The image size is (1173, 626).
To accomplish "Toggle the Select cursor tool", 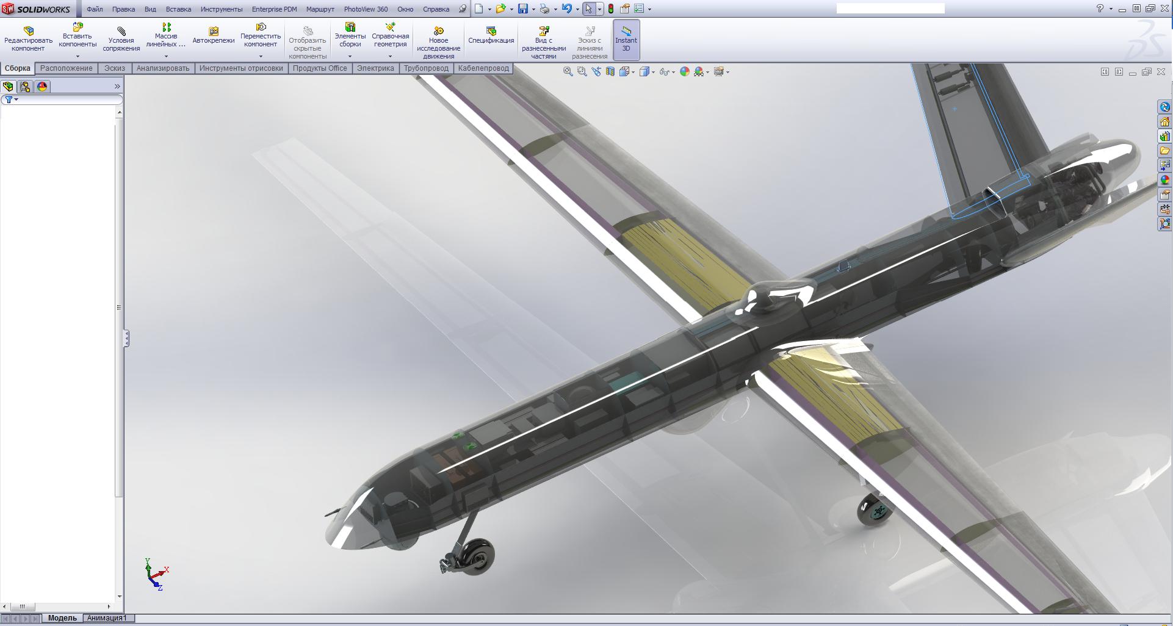I will [x=588, y=9].
